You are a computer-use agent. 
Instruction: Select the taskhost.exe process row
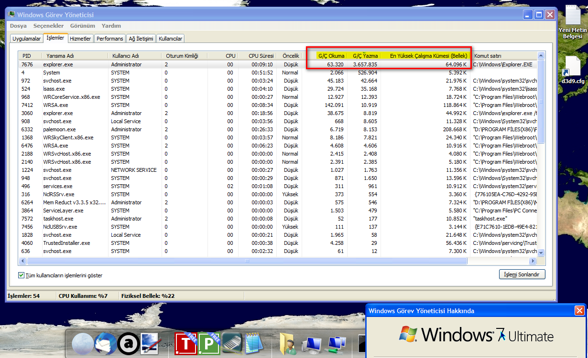click(278, 219)
